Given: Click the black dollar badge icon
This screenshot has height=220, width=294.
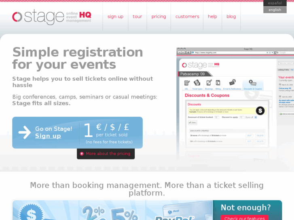Looking at the screenshot, I should coord(260,111).
